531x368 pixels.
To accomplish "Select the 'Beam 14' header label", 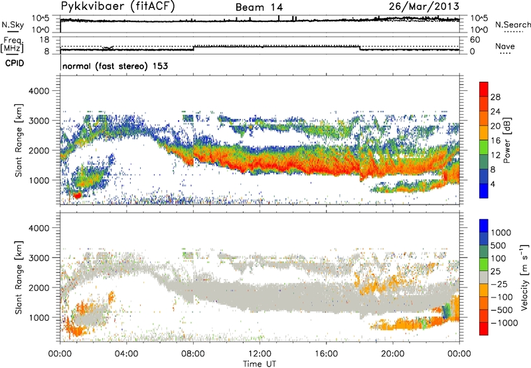I will [259, 7].
